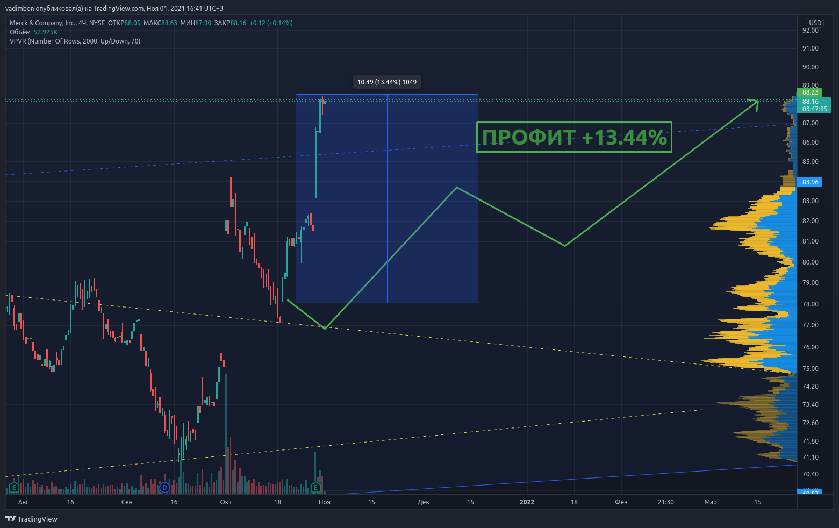Click the dividend D marker in September

click(165, 488)
